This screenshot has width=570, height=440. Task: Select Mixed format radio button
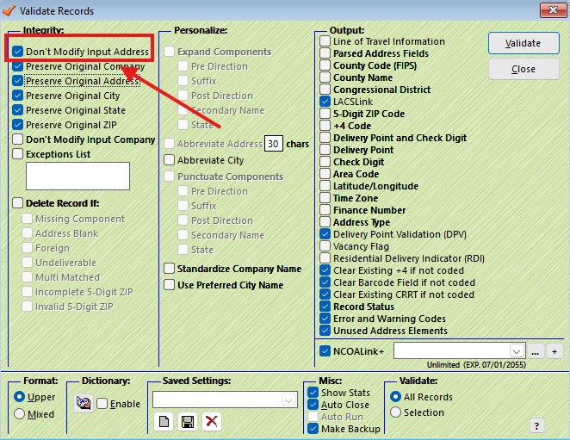[19, 414]
